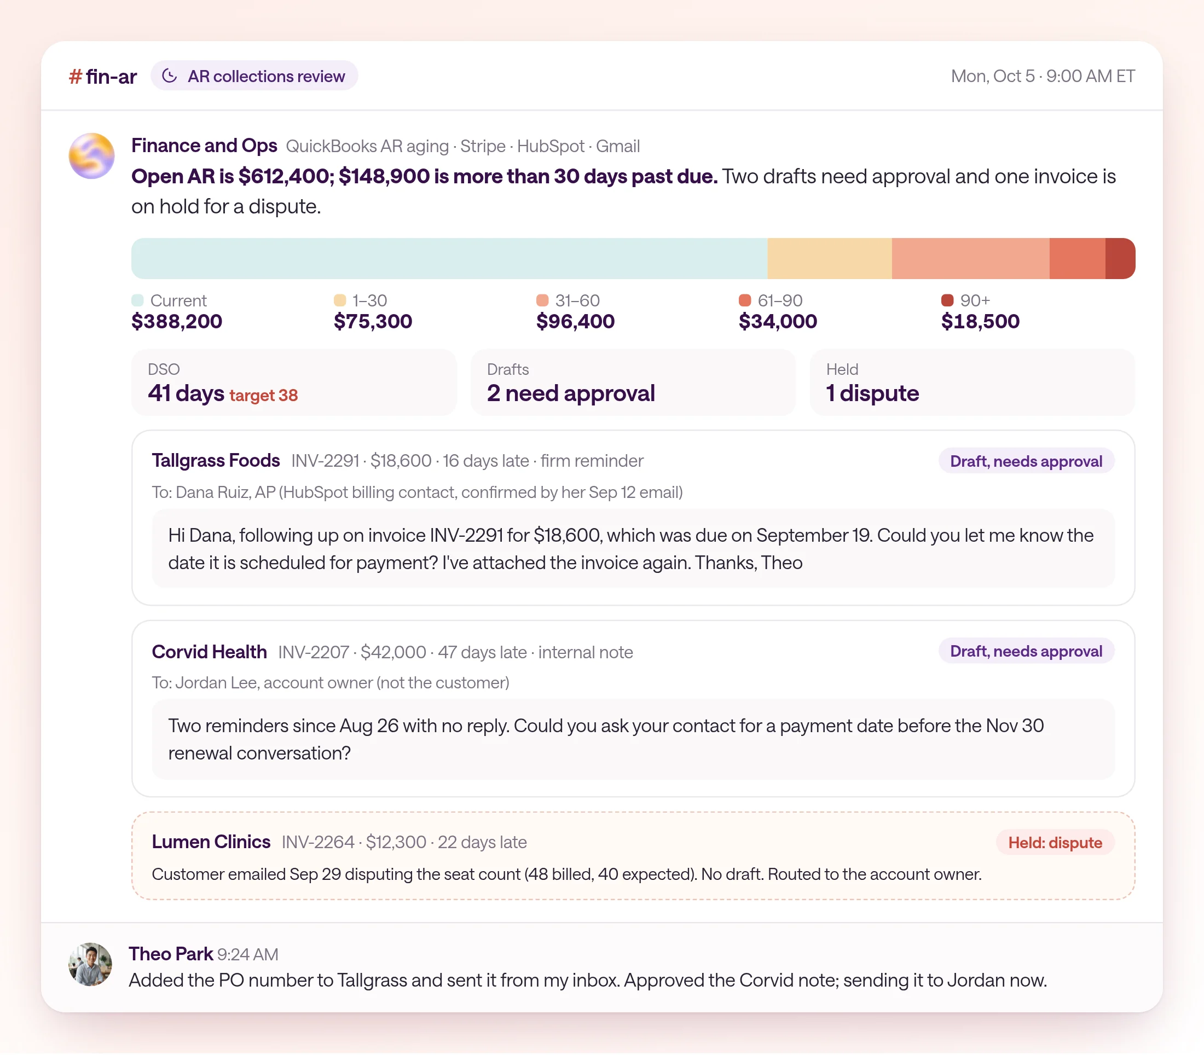Click the 1–30 legend color dot
Image resolution: width=1204 pixels, height=1055 pixels.
[340, 300]
